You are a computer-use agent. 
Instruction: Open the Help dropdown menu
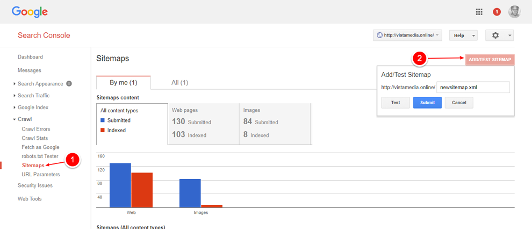tap(463, 35)
